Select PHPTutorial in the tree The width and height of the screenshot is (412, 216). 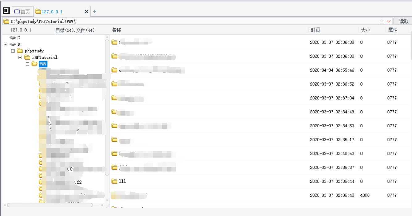pos(44,57)
